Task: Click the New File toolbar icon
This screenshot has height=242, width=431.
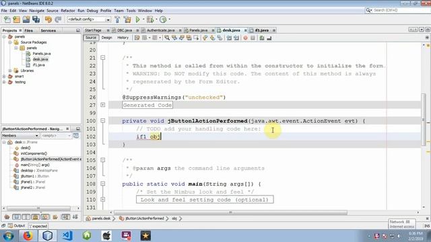Action: click(x=7, y=19)
